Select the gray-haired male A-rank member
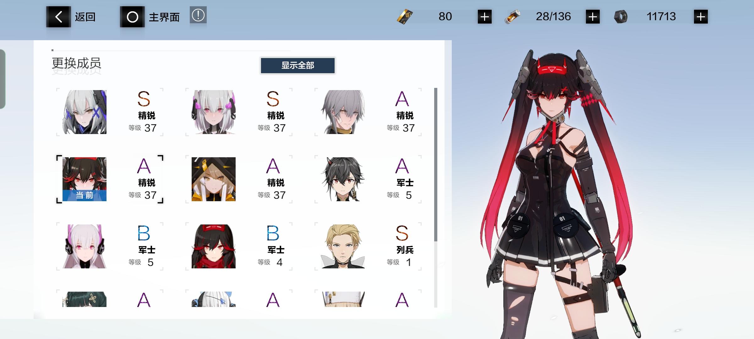The width and height of the screenshot is (754, 339). [x=343, y=112]
